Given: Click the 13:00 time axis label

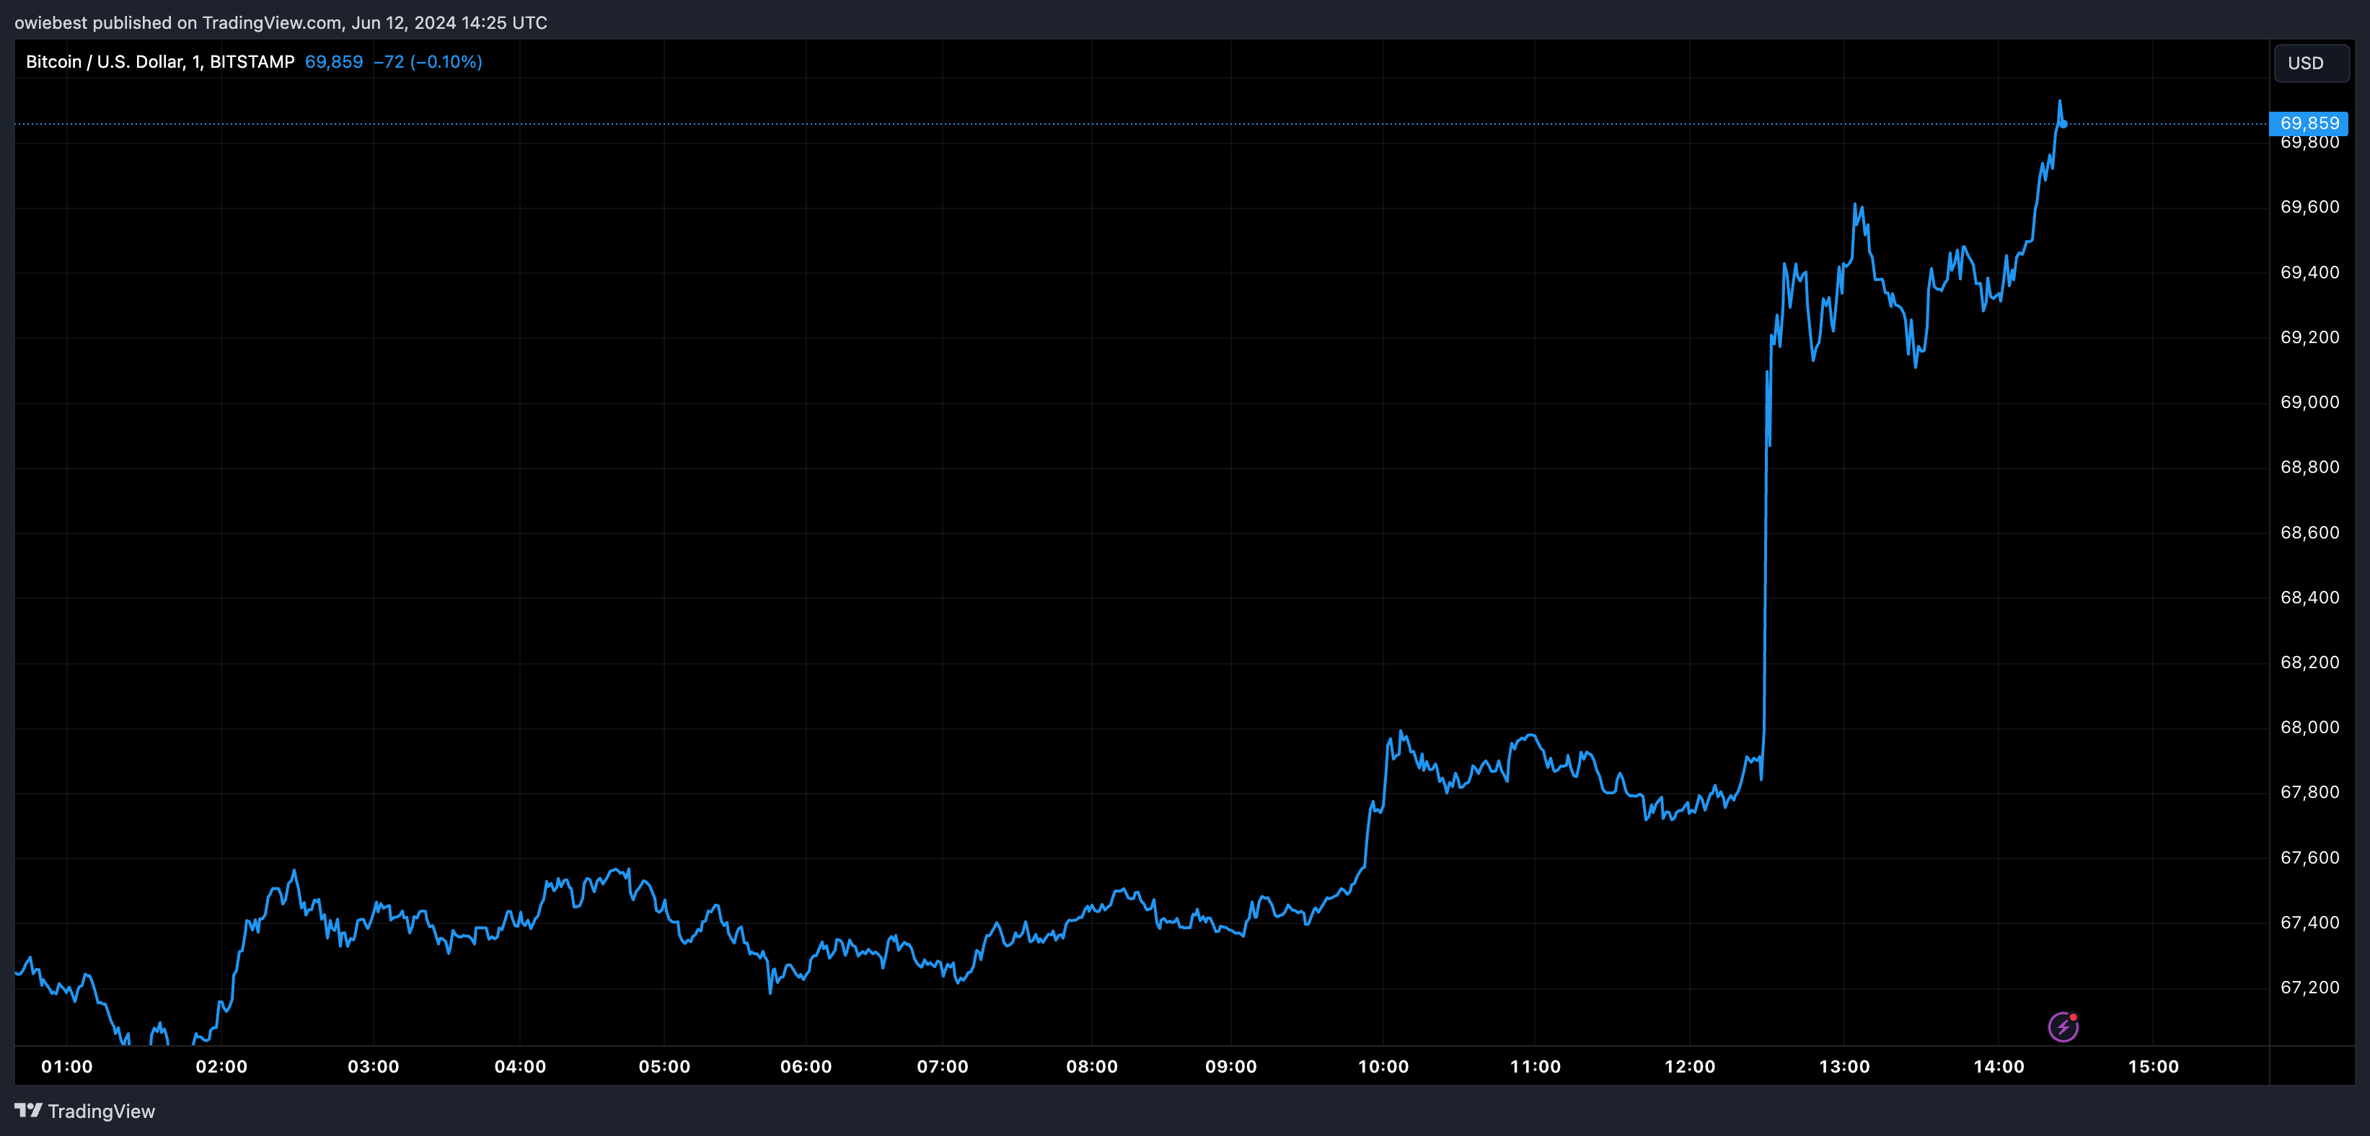Looking at the screenshot, I should tap(1845, 1066).
